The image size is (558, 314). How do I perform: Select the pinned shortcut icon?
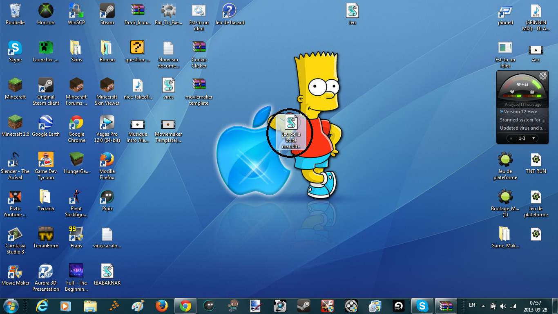click(505, 14)
